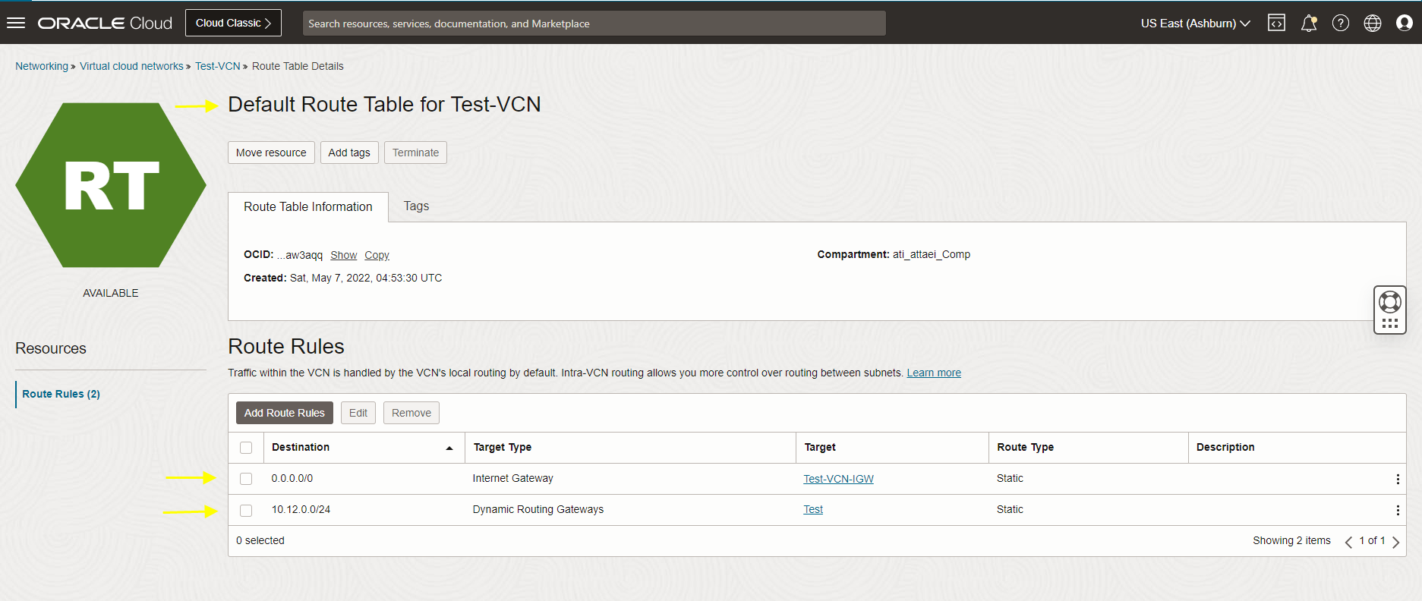Click the support lifebuoy floating widget
1422x601 pixels.
[x=1389, y=303]
